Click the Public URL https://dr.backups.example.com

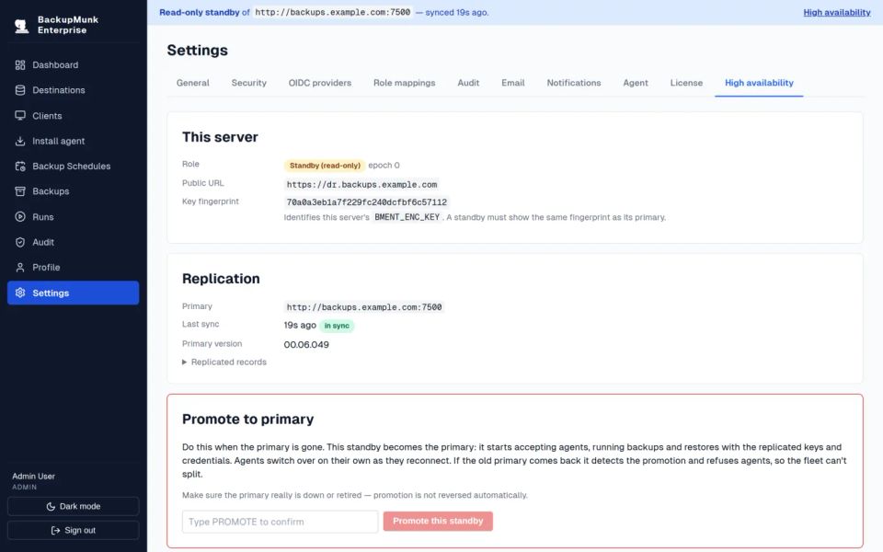click(x=361, y=184)
